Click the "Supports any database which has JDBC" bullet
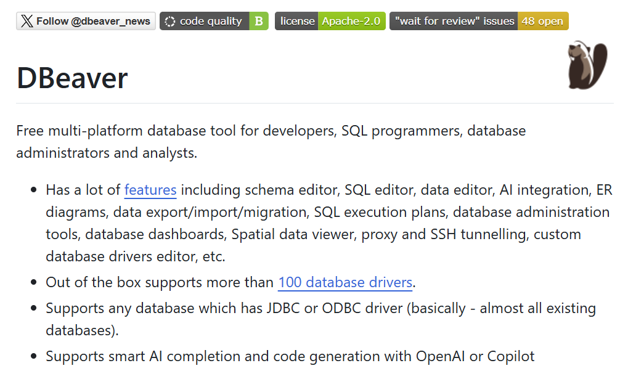Image resolution: width=628 pixels, height=371 pixels. (x=320, y=319)
